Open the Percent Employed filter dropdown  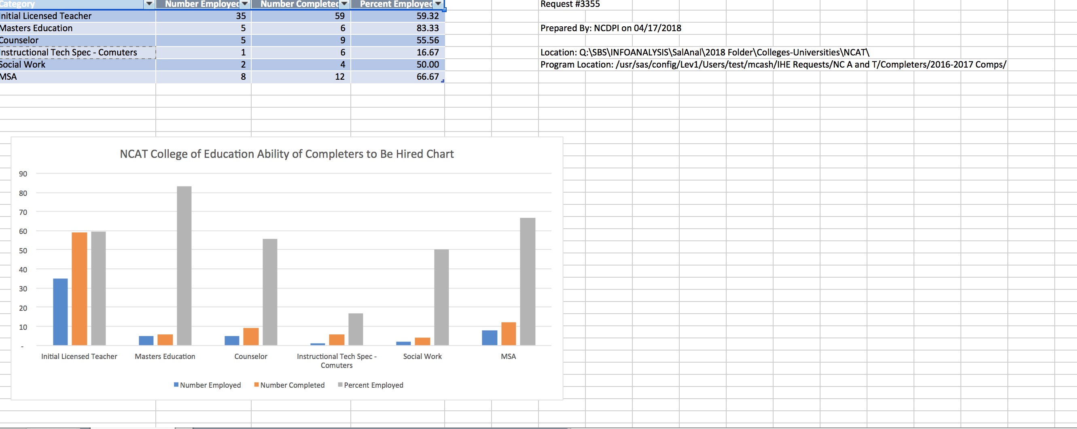point(438,4)
